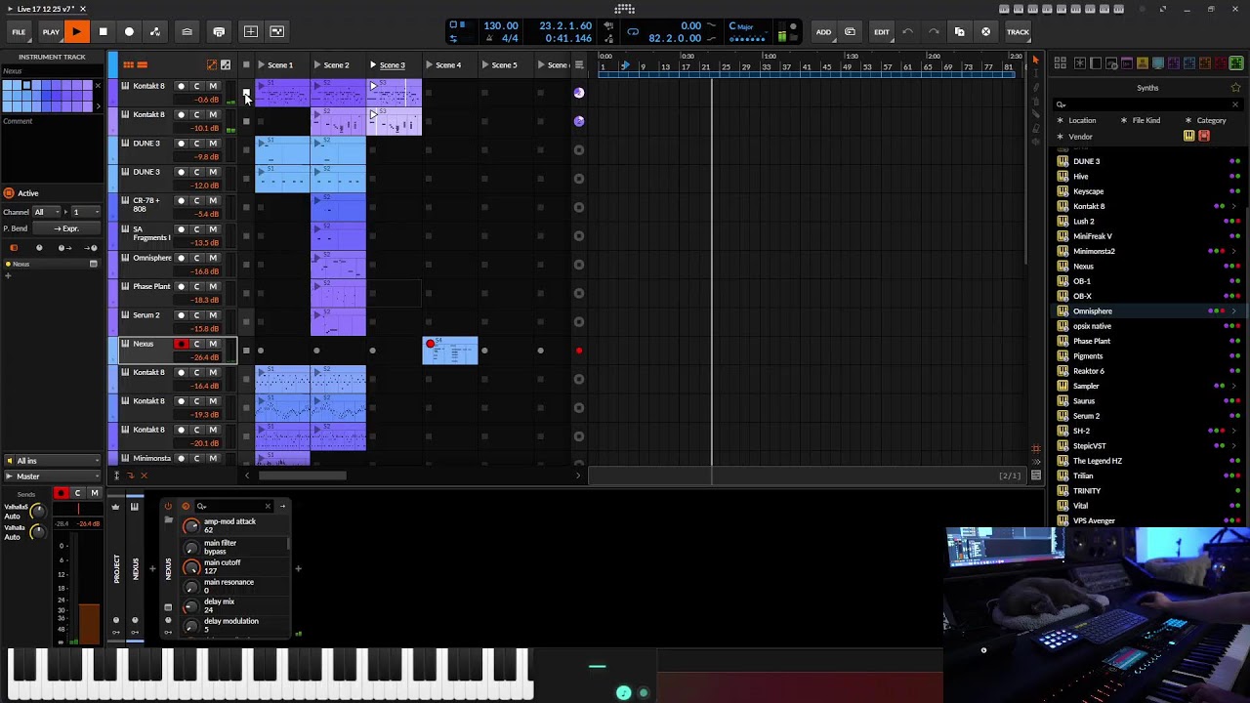Click the orange transport Play button

[x=76, y=31]
